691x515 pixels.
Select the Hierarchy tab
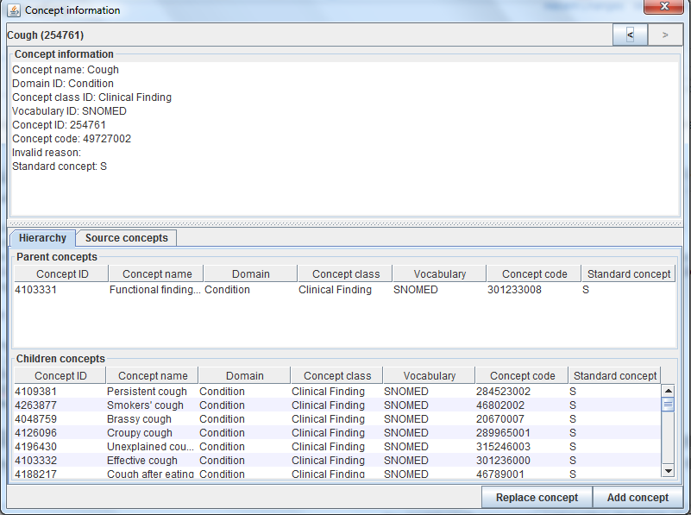click(x=42, y=238)
